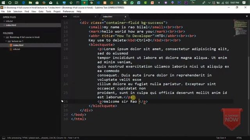Collapse the lecture no 1 folder
This screenshot has height=140, width=250.
point(6,41)
